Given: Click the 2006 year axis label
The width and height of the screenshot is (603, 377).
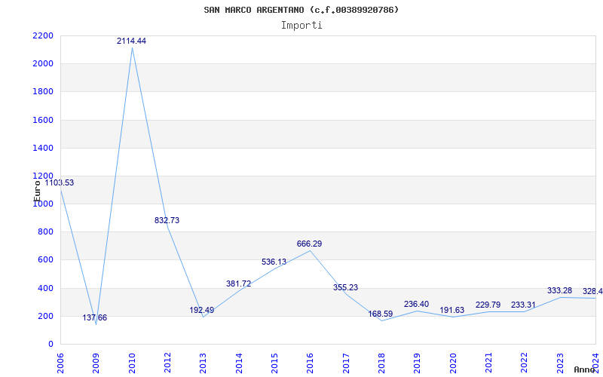Looking at the screenshot, I should tap(60, 363).
